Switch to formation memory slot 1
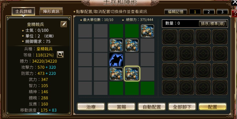237x119 pixels. click(195, 12)
